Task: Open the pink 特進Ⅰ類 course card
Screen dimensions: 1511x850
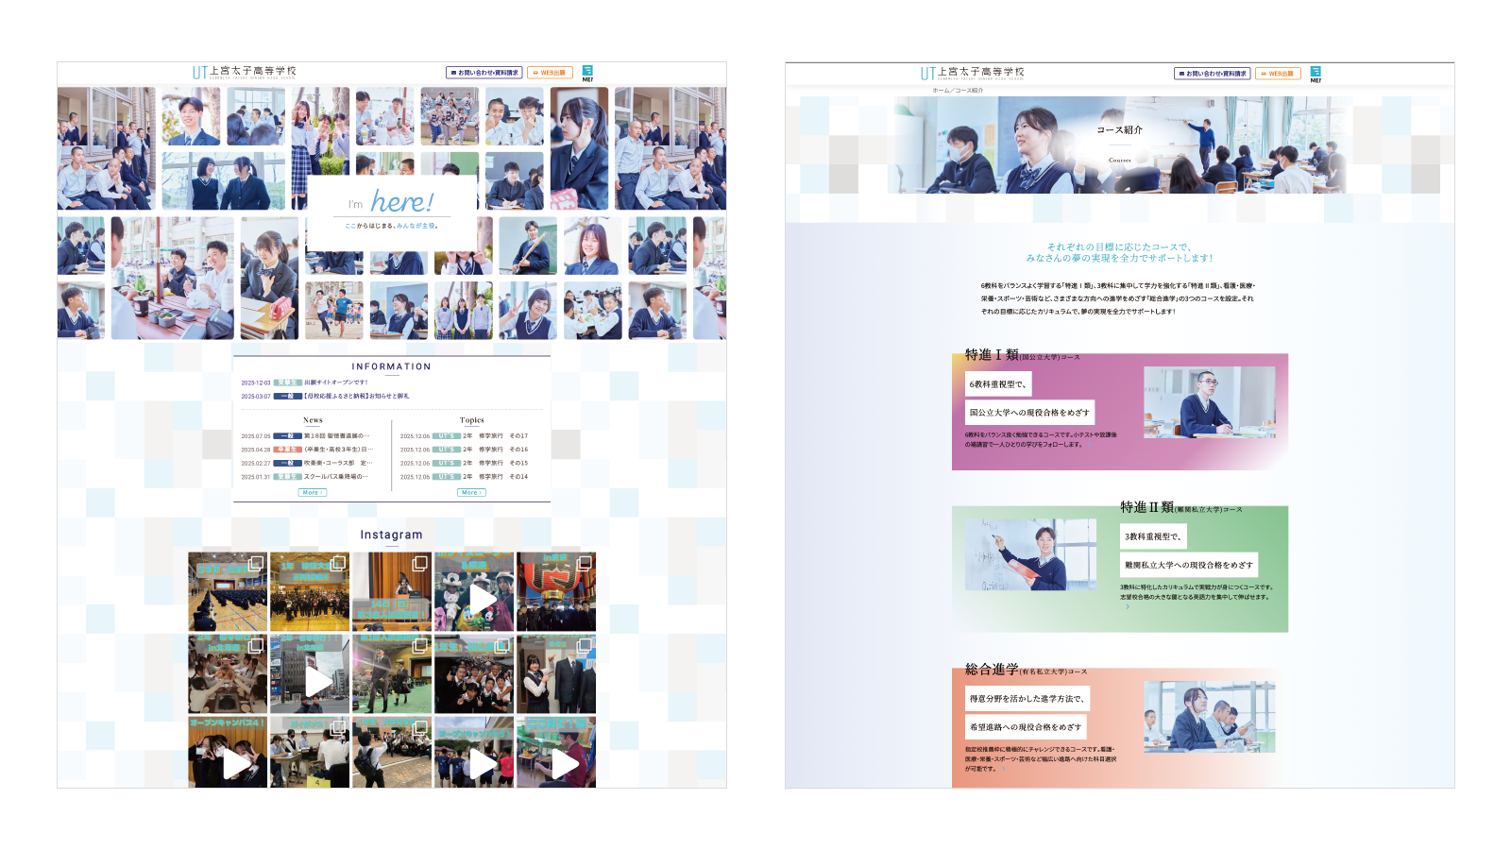Action: (1119, 413)
